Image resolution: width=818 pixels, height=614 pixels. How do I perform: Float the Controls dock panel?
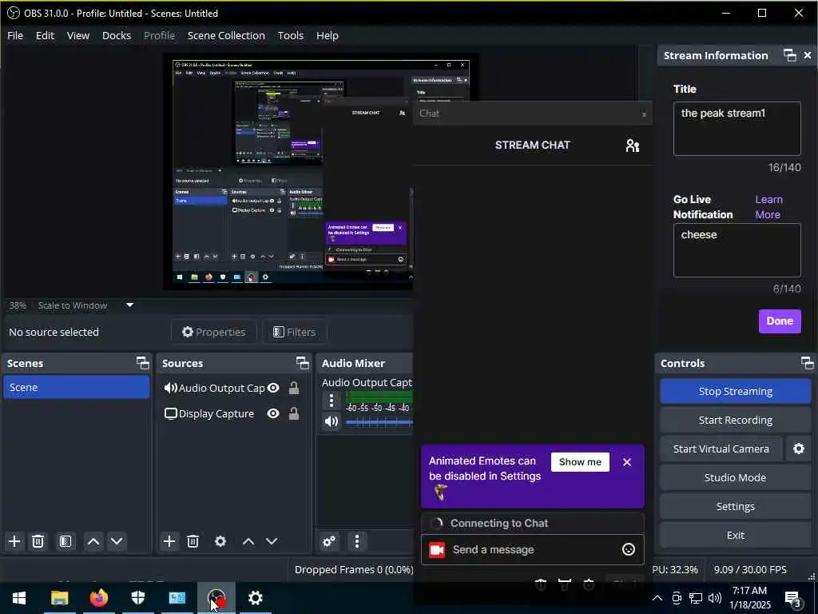pos(807,363)
